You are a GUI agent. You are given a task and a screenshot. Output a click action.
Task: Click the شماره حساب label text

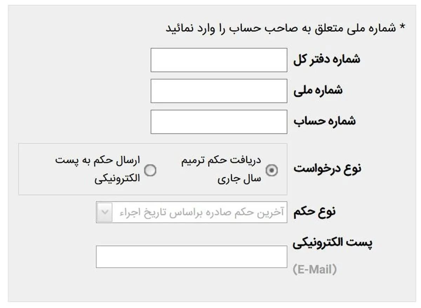click(325, 121)
